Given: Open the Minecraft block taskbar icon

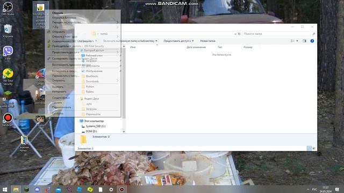Looking at the screenshot, I should click(x=26, y=189).
